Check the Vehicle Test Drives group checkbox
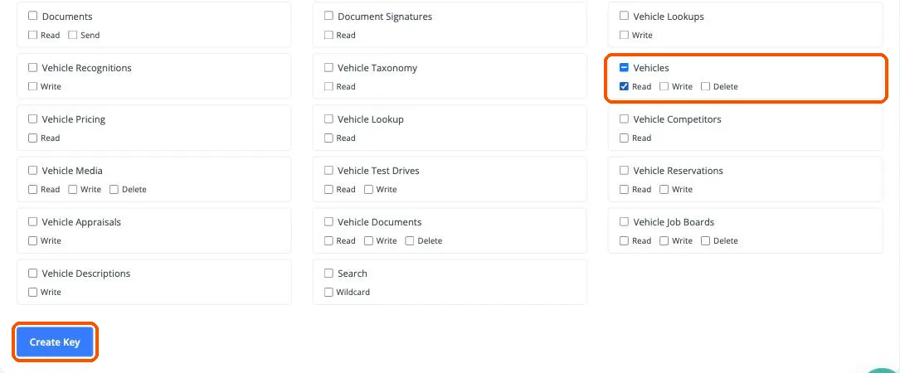This screenshot has height=373, width=900. tap(328, 171)
